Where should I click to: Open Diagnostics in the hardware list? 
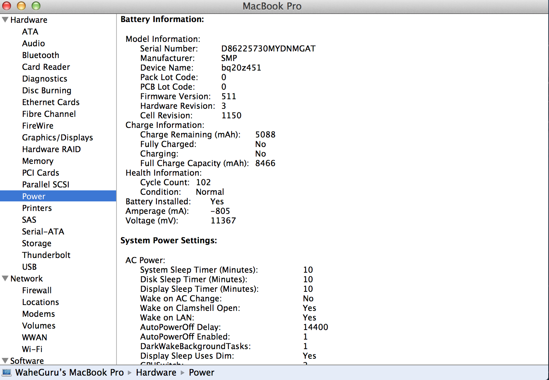[44, 79]
